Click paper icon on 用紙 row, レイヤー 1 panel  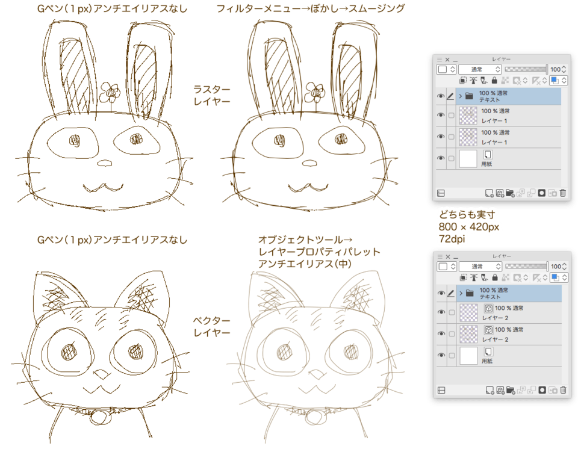point(488,155)
